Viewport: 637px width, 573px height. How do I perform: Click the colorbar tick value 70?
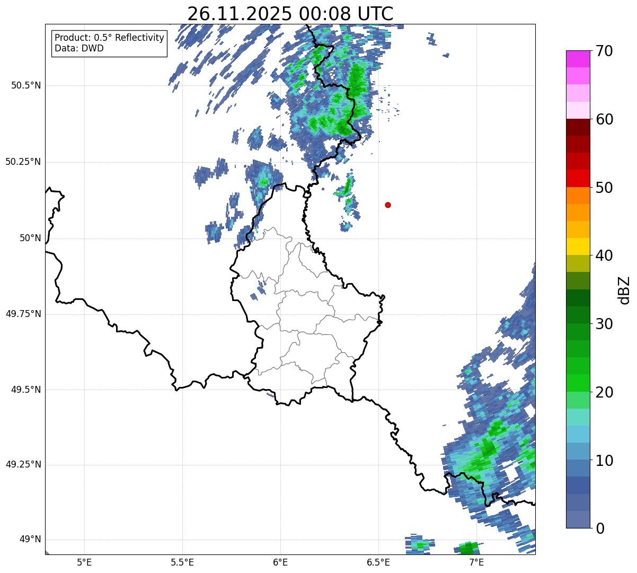pyautogui.click(x=605, y=51)
